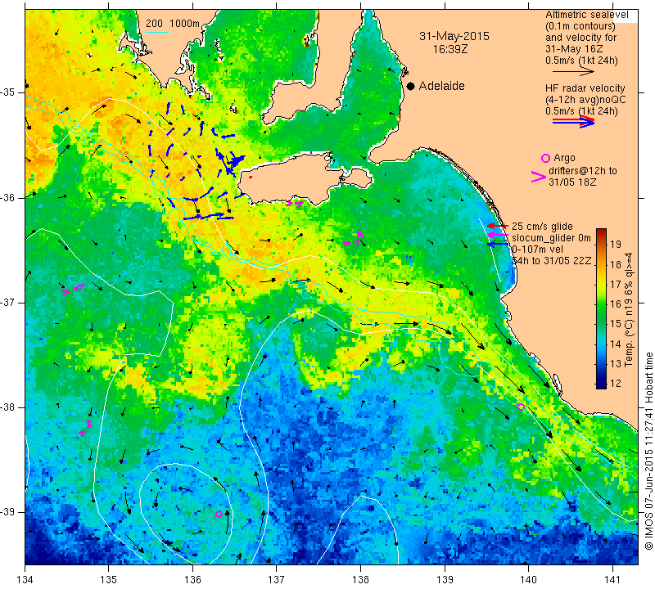This screenshot has height=589, width=655.
Task: Click the dark red top of the colour bar
Action: (x=601, y=232)
